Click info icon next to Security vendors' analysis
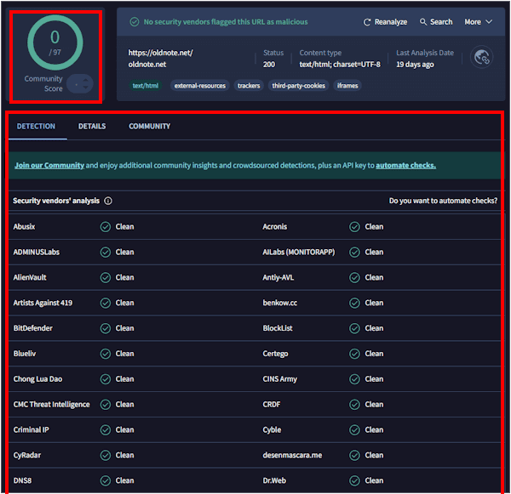This screenshot has height=494, width=511. point(108,201)
